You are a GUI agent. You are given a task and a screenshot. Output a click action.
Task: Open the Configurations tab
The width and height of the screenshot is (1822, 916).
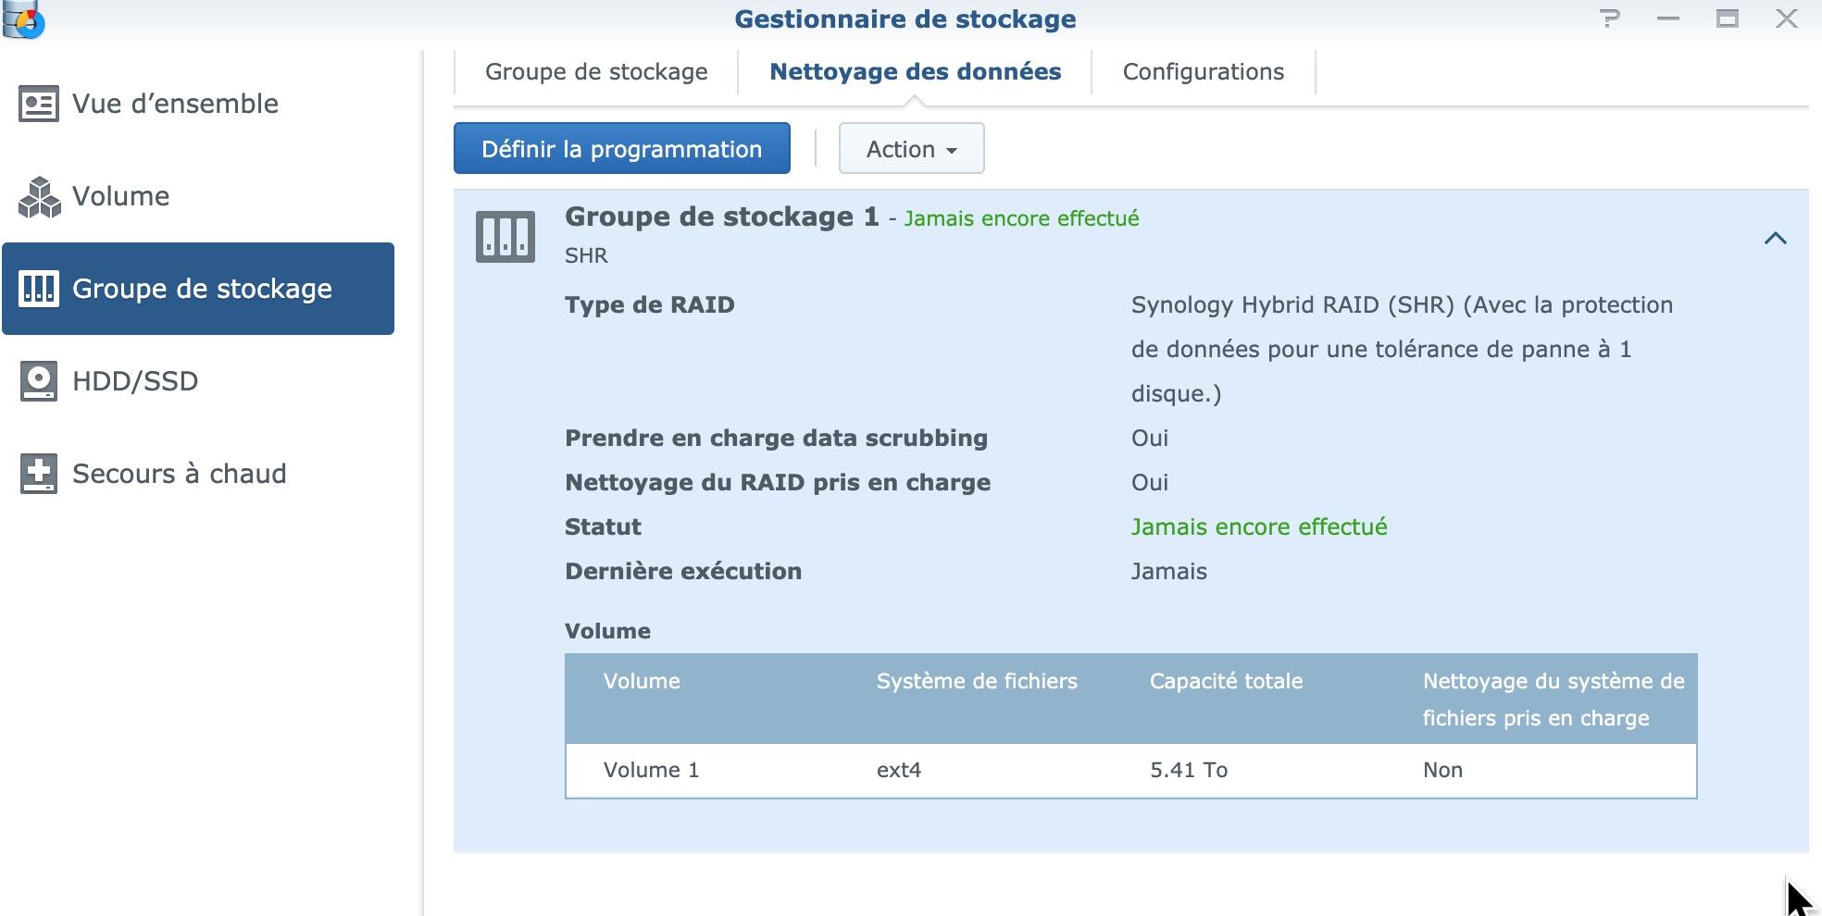click(x=1203, y=72)
